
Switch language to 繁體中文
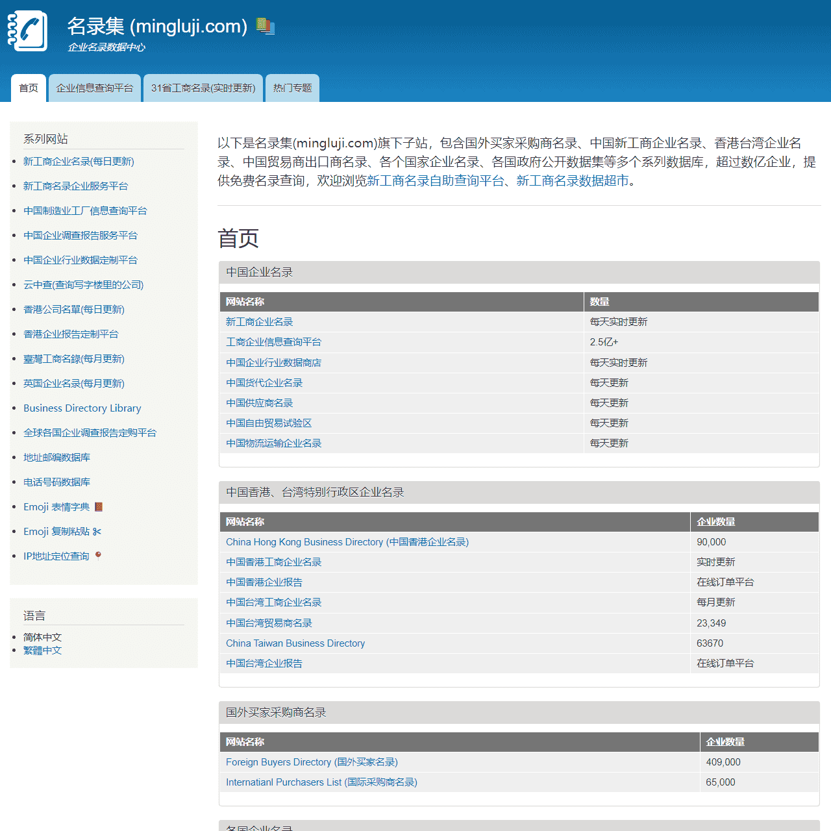click(x=42, y=650)
